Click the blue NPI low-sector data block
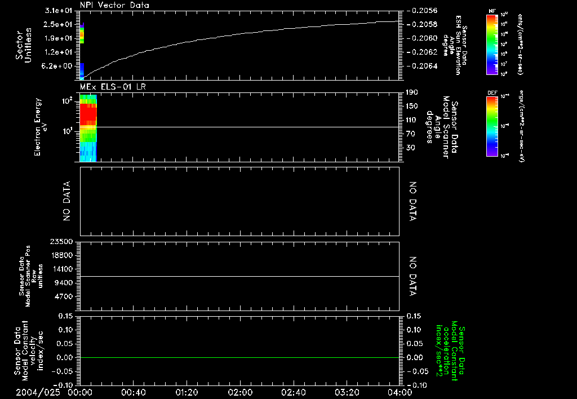This screenshot has width=577, height=399. (x=82, y=72)
